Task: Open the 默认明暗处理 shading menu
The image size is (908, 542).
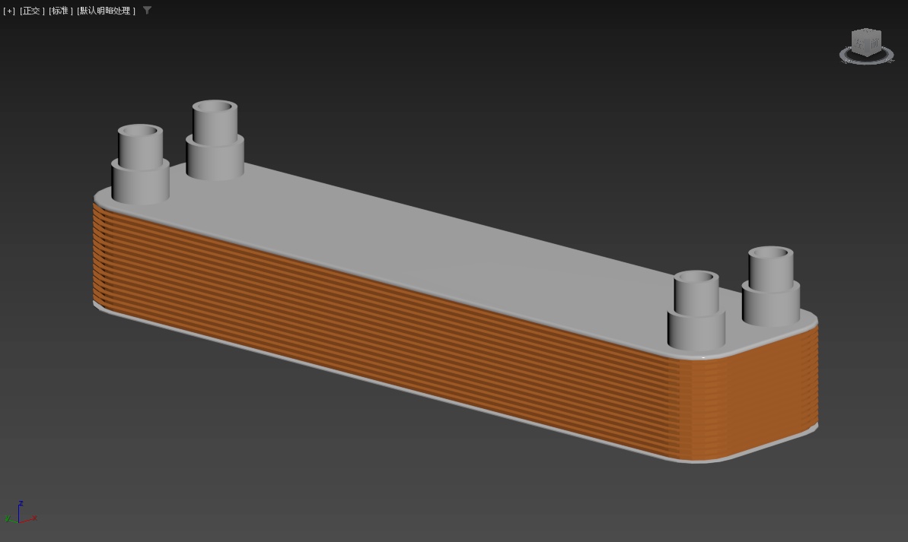Action: pos(106,11)
